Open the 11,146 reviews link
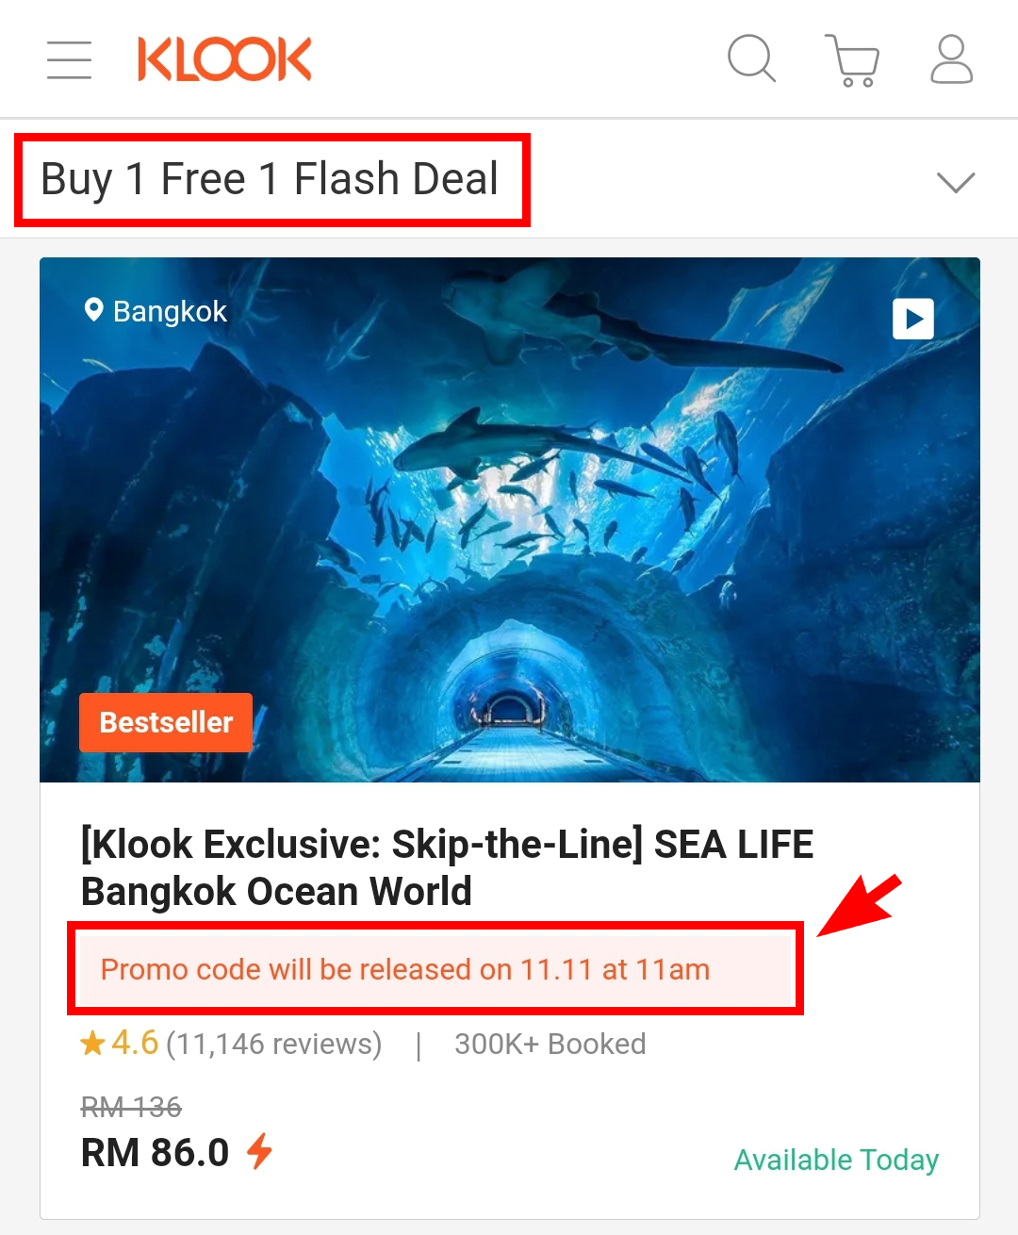 (274, 1044)
